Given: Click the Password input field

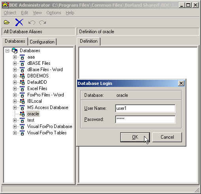Looking at the screenshot, I should click(145, 119).
